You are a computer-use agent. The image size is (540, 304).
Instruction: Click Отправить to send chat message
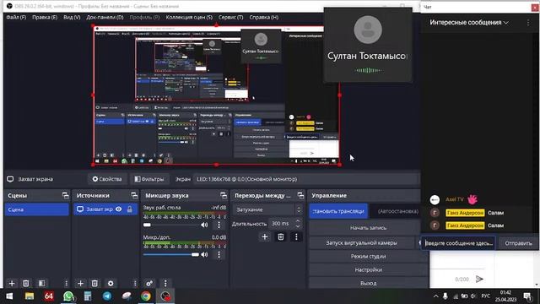coord(518,243)
